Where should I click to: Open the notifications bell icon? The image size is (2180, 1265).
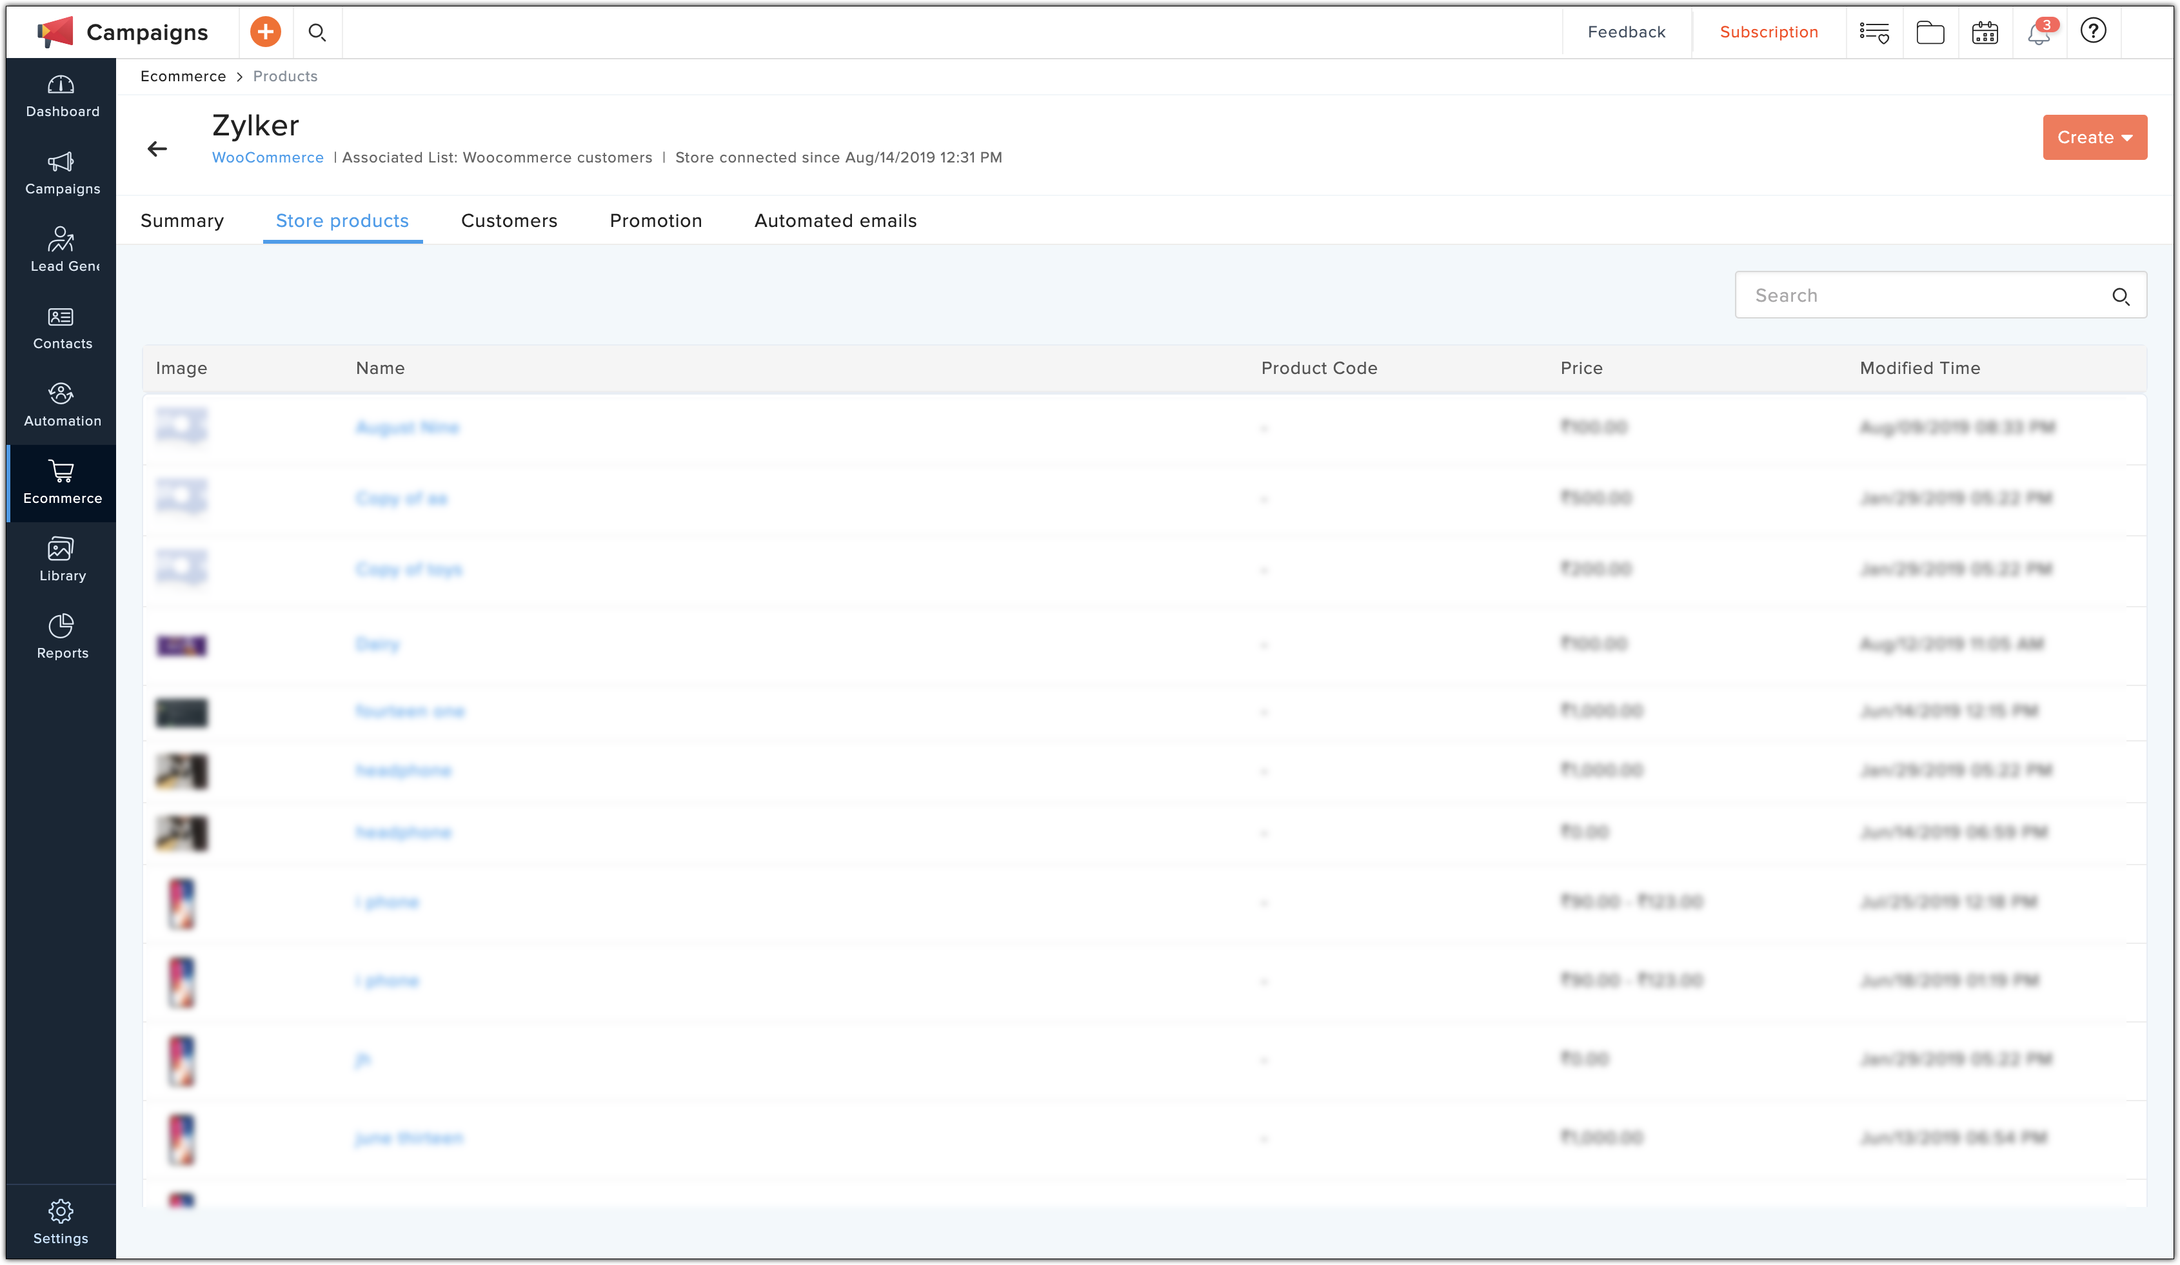tap(2038, 33)
